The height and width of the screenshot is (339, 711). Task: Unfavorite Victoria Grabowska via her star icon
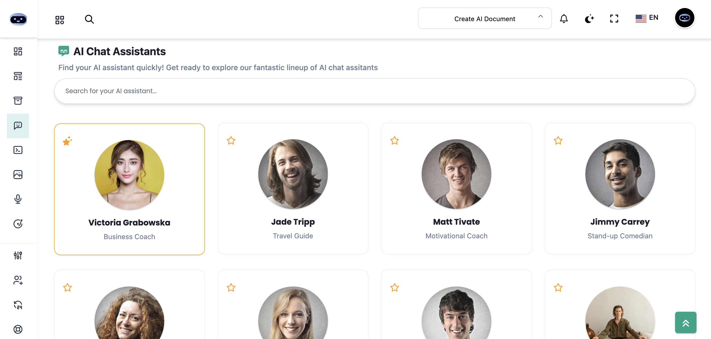67,141
